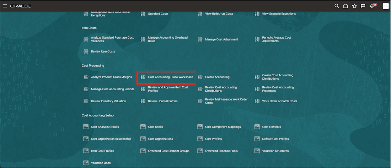Click the icon beside View Rolled-up Costs
This screenshot has height=168, width=391.
pyautogui.click(x=200, y=14)
